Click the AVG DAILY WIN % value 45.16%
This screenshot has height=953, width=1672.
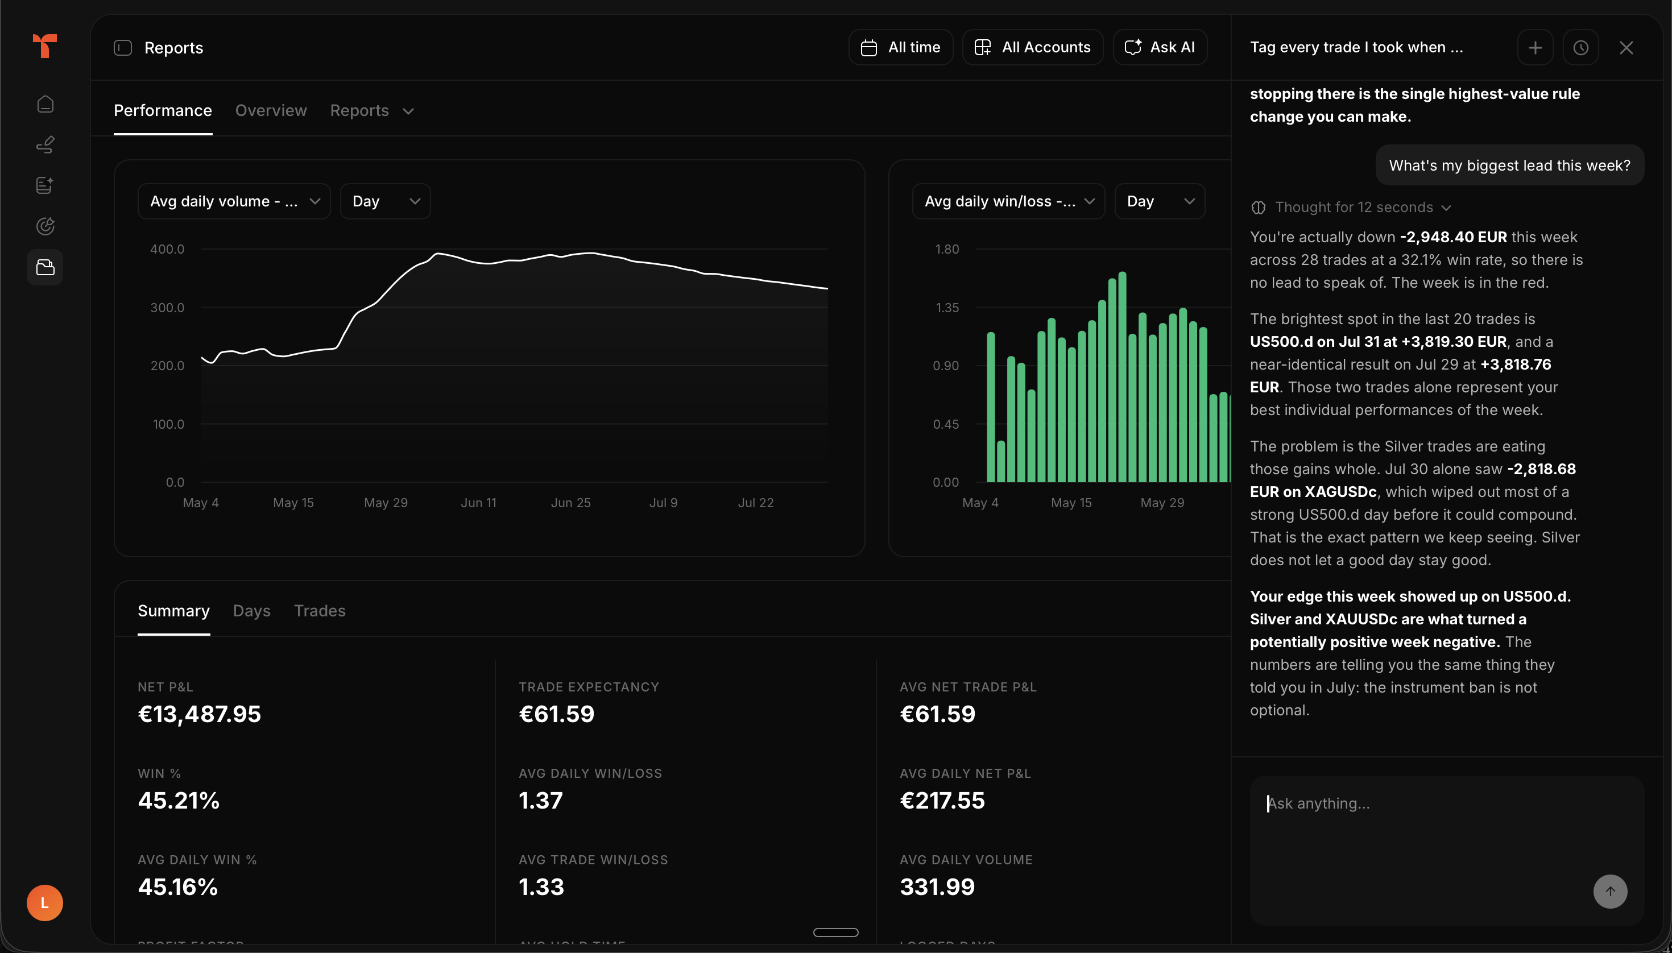tap(178, 887)
